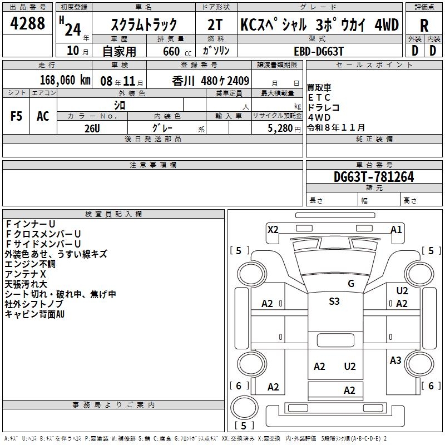Click the 乗車定員 label
Screen dimensions: 445x445
point(229,93)
